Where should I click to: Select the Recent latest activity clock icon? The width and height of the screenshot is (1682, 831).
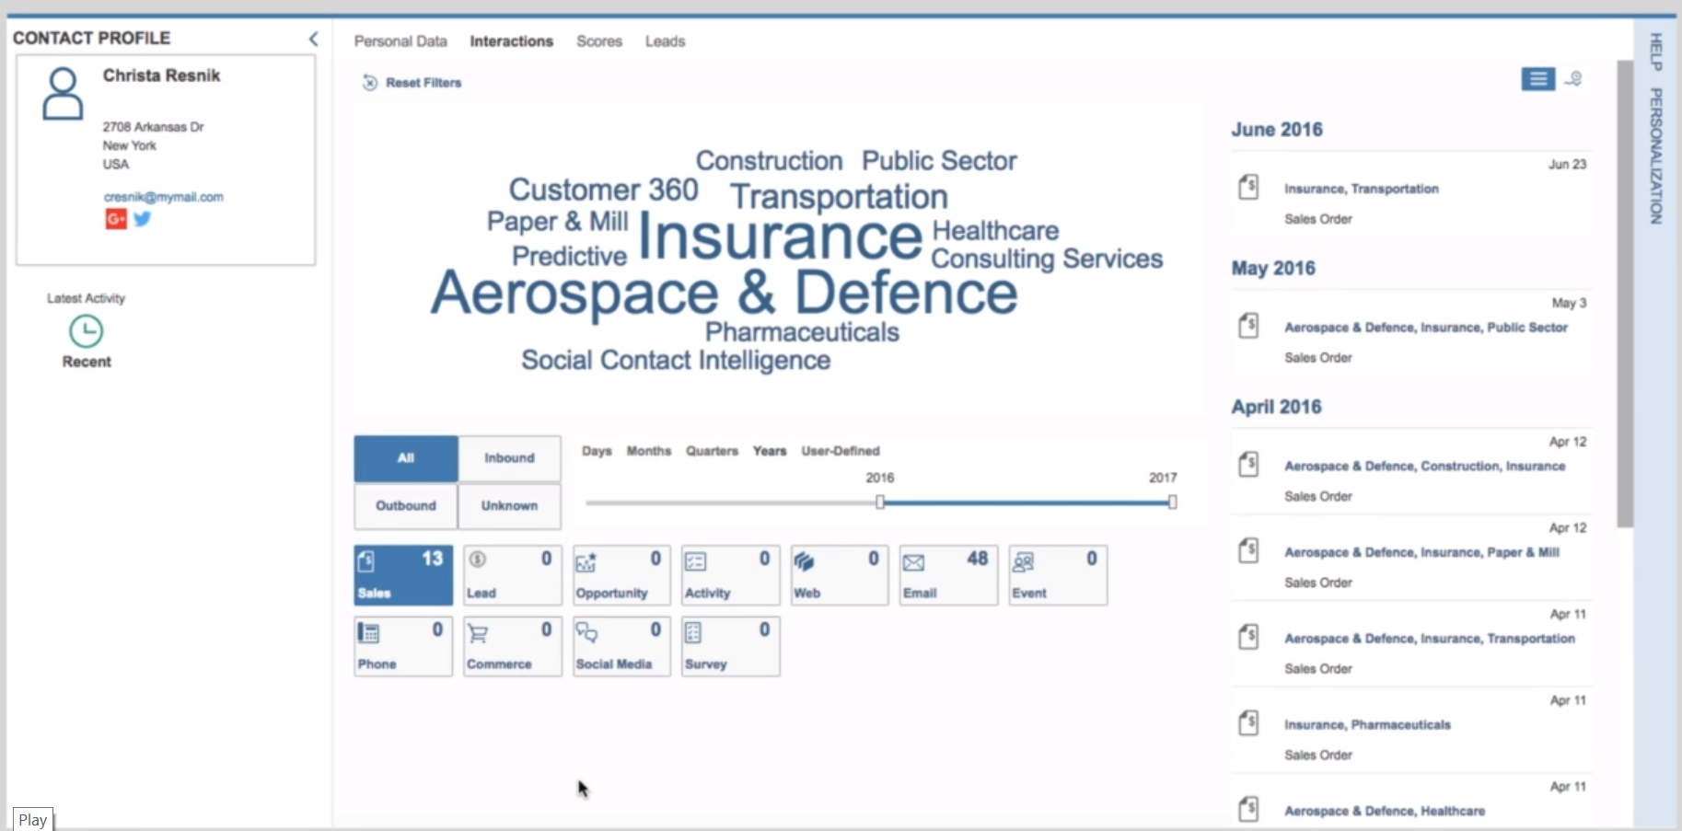(x=86, y=331)
